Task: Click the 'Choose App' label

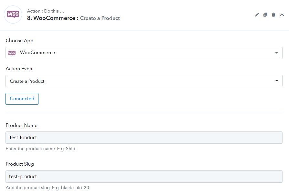Action: click(19, 41)
